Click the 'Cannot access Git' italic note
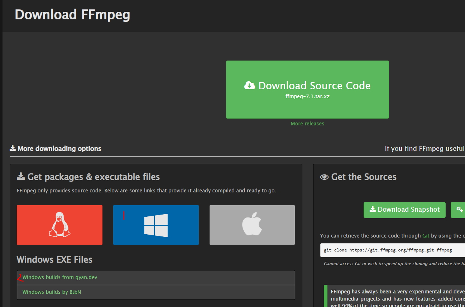This screenshot has width=465, height=307. tap(394, 264)
